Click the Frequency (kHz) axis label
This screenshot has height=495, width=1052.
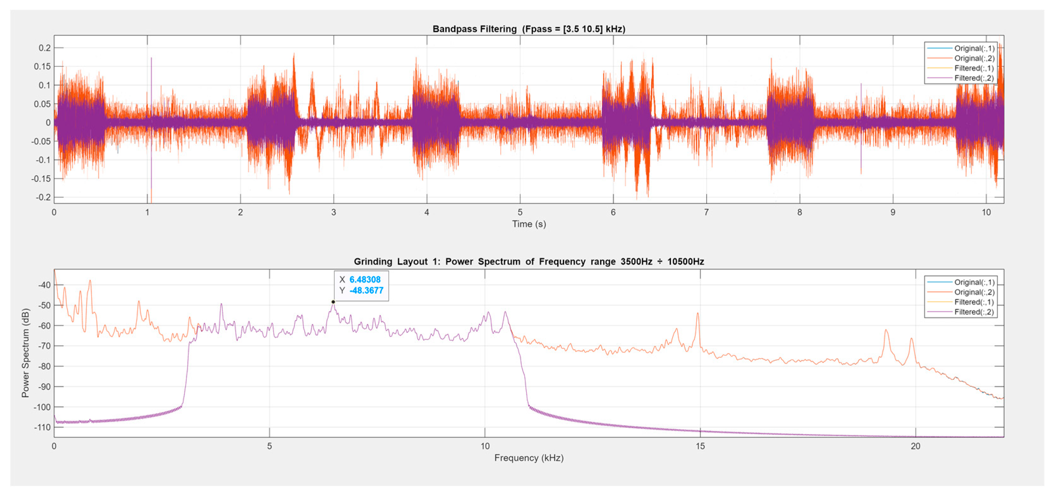point(529,458)
